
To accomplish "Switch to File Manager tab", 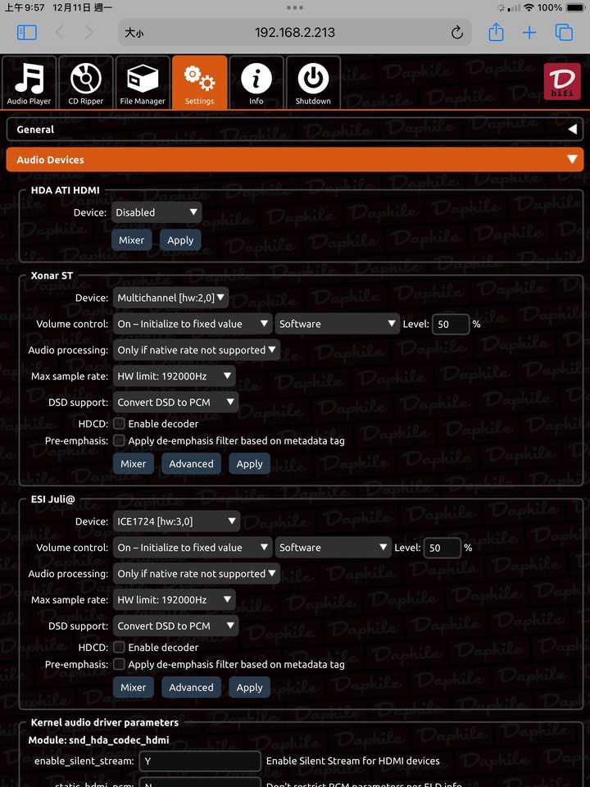I will click(143, 82).
